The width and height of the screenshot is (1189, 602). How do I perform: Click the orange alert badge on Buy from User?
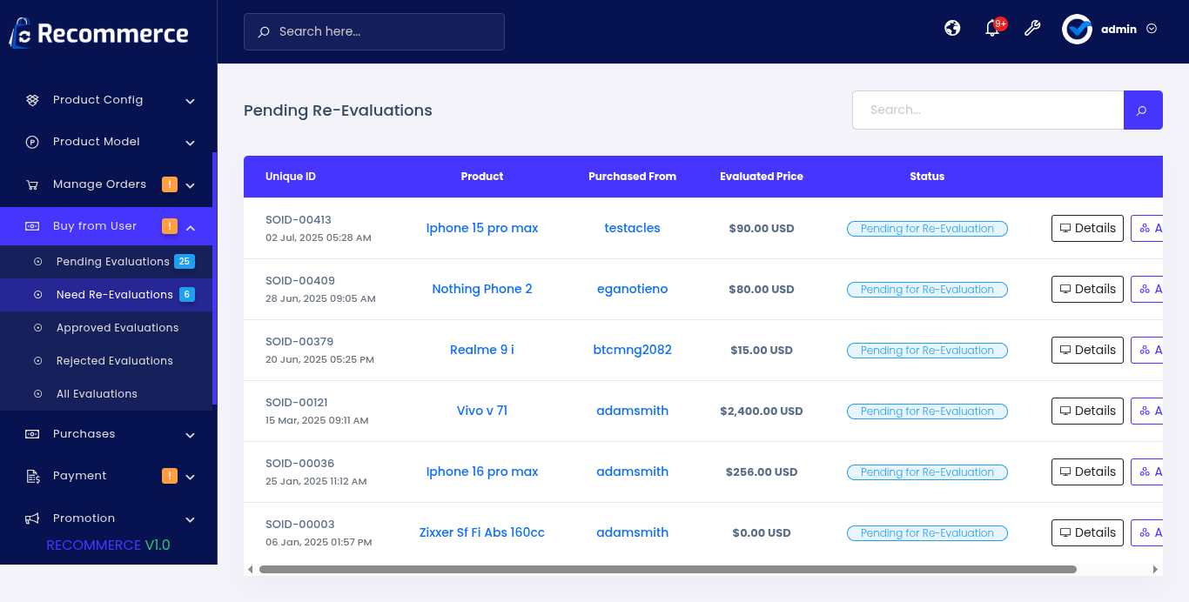(x=170, y=226)
